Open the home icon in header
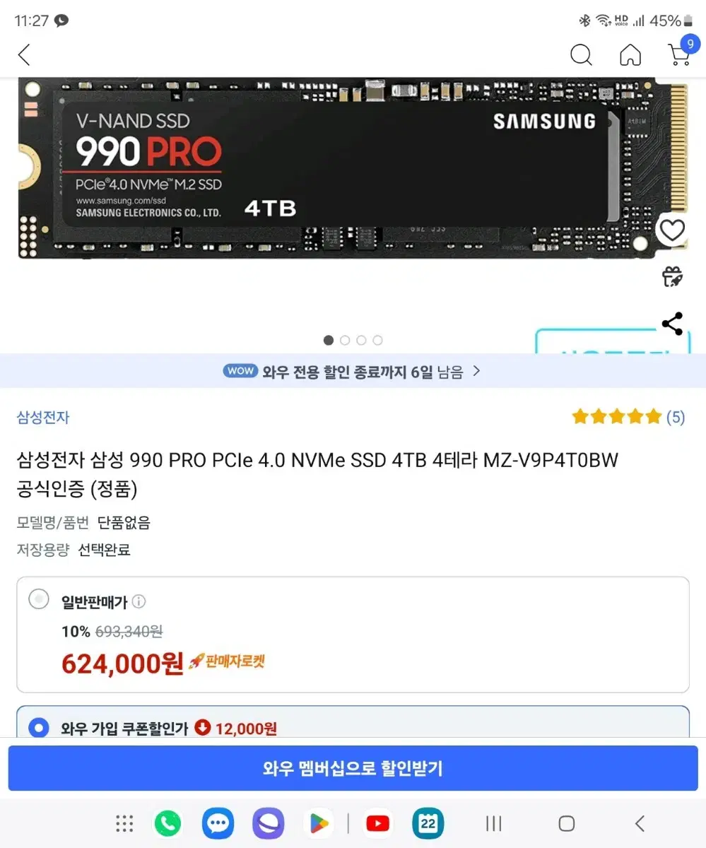 coord(630,54)
